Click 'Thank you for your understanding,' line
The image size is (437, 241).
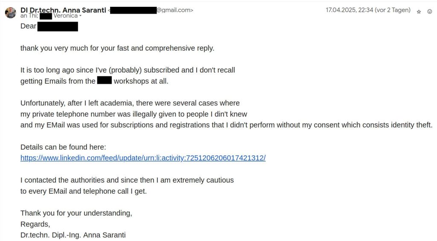pos(76,213)
